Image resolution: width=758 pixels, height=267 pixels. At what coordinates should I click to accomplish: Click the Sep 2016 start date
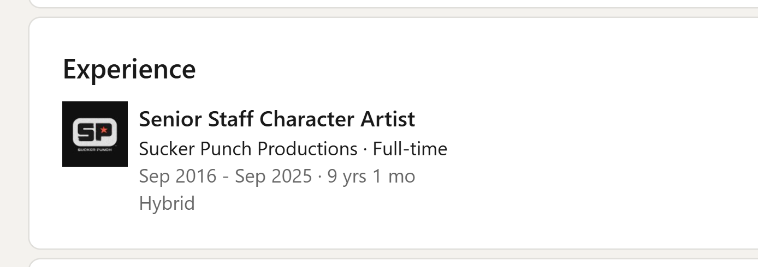click(x=177, y=177)
